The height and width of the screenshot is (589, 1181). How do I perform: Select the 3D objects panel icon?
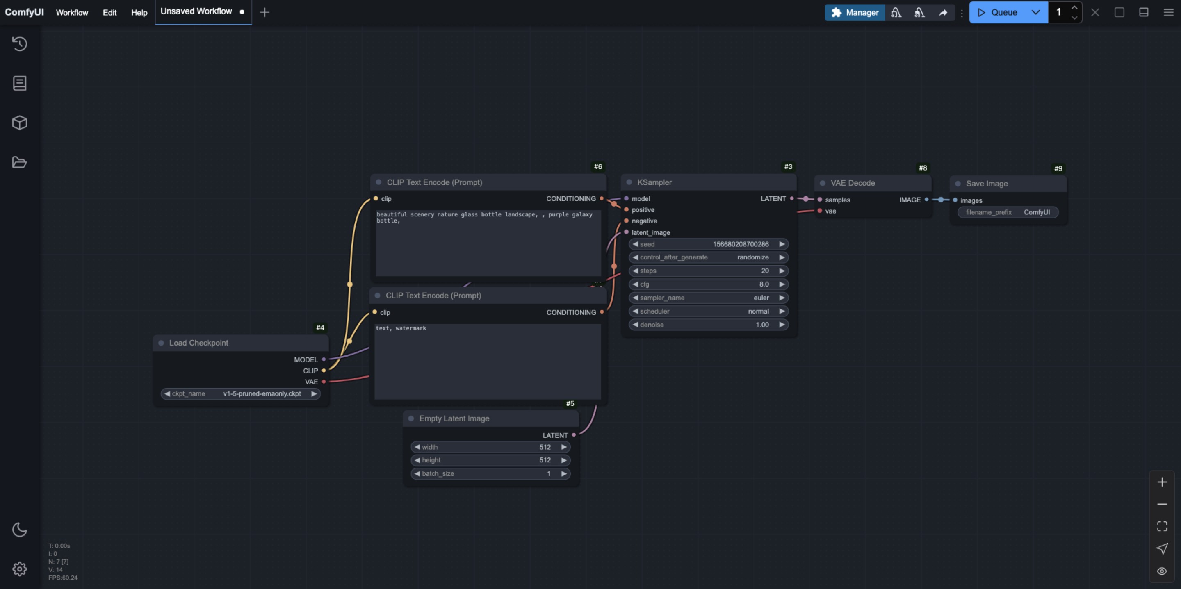[21, 122]
